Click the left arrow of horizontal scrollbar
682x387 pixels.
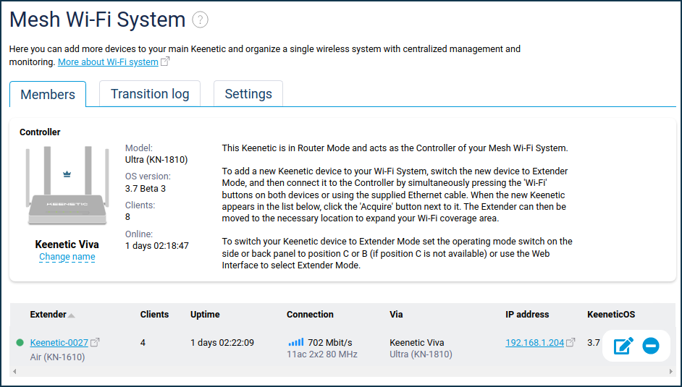click(x=14, y=372)
